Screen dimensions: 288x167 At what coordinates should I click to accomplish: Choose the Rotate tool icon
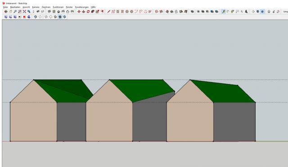coord(88,12)
